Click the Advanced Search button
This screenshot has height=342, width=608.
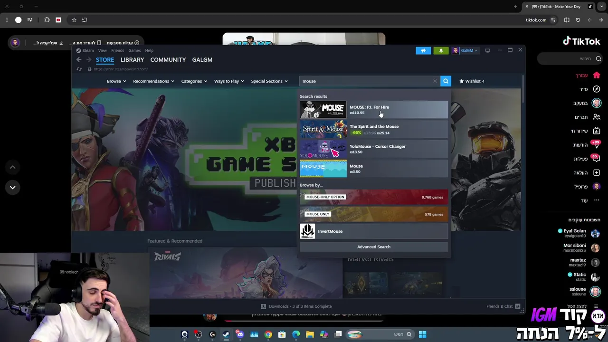point(374,247)
